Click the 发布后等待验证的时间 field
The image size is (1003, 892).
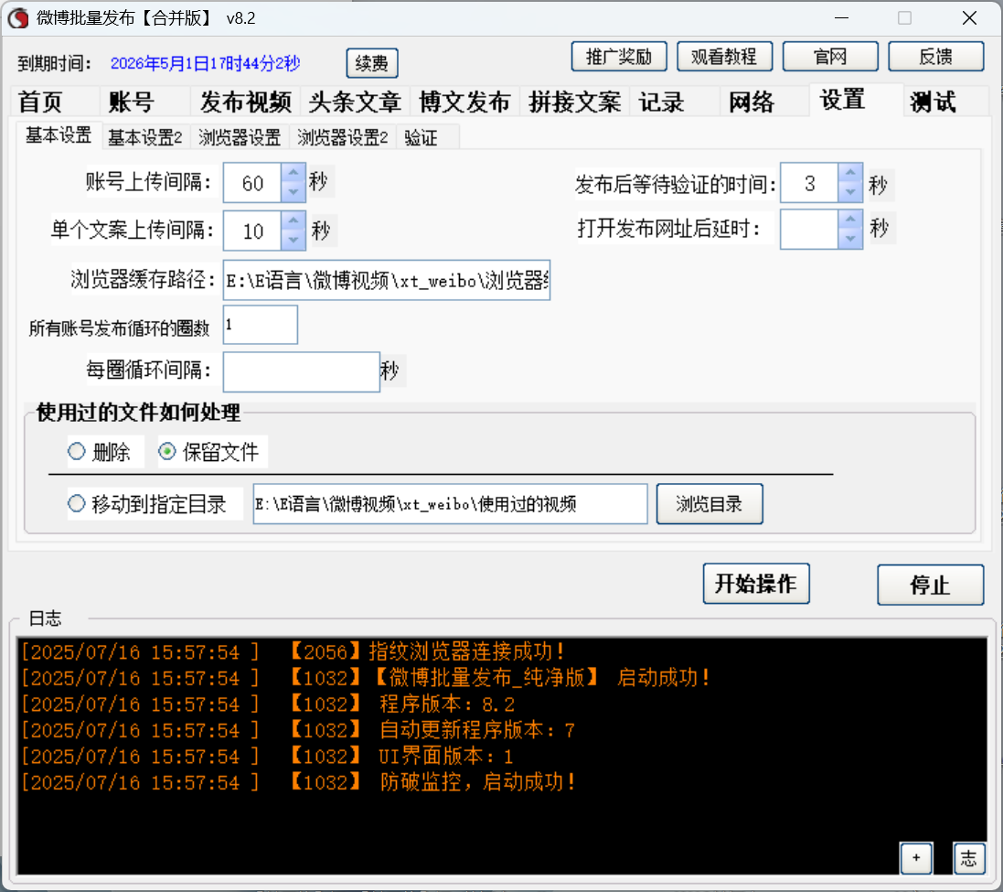[x=810, y=183]
